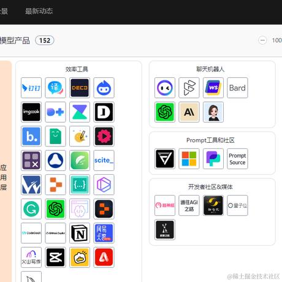Open the red Adobe icon

104,257
